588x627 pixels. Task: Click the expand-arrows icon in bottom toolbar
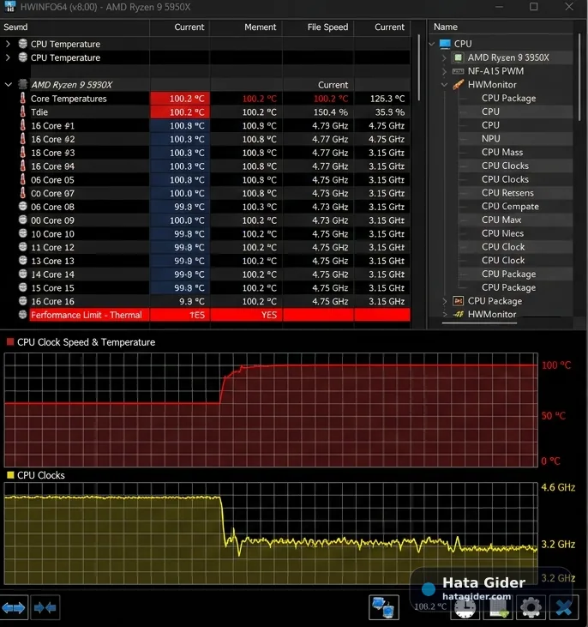(x=14, y=608)
